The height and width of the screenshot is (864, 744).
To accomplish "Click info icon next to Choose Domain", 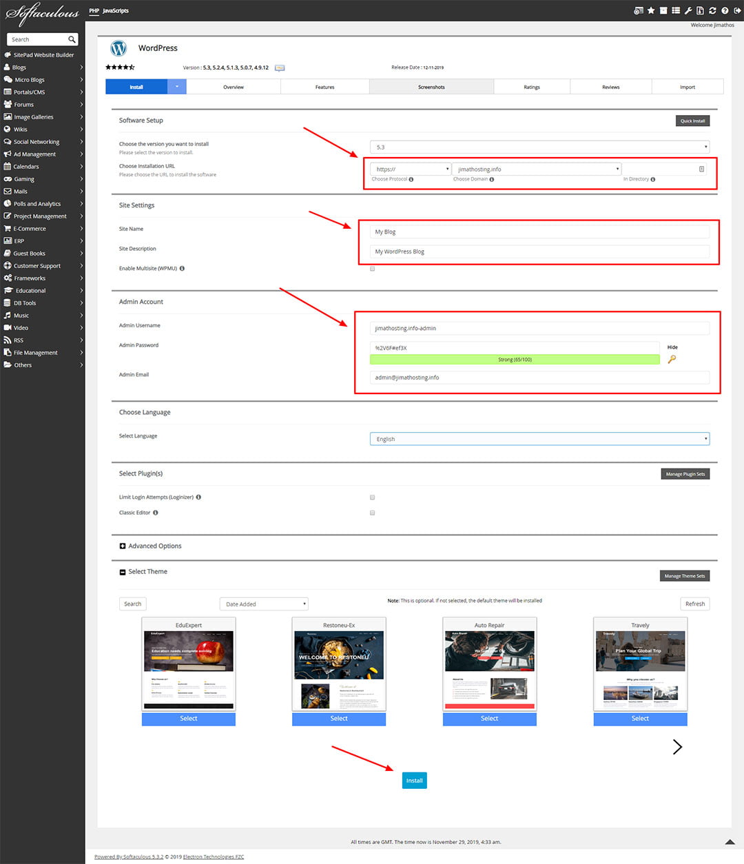I will click(492, 179).
